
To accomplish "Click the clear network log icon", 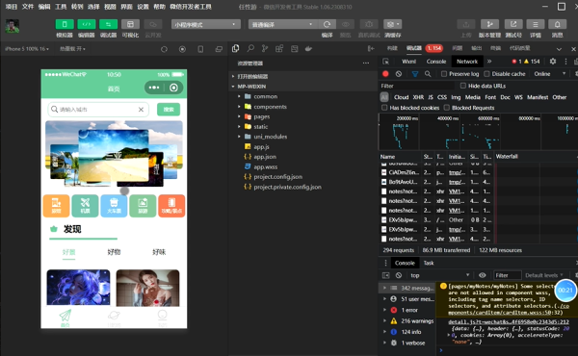I will tap(399, 74).
